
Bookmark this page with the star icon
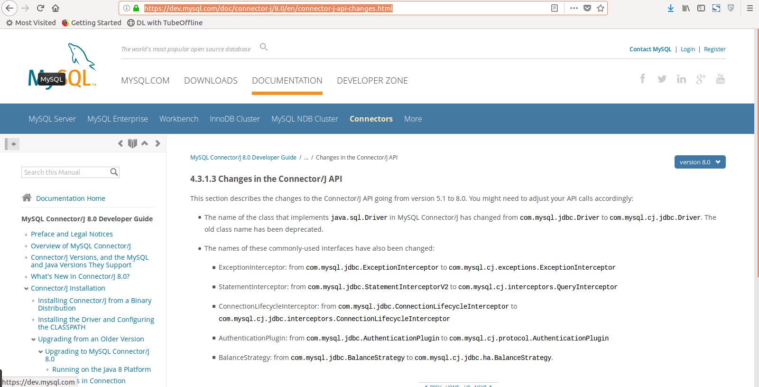coord(601,8)
